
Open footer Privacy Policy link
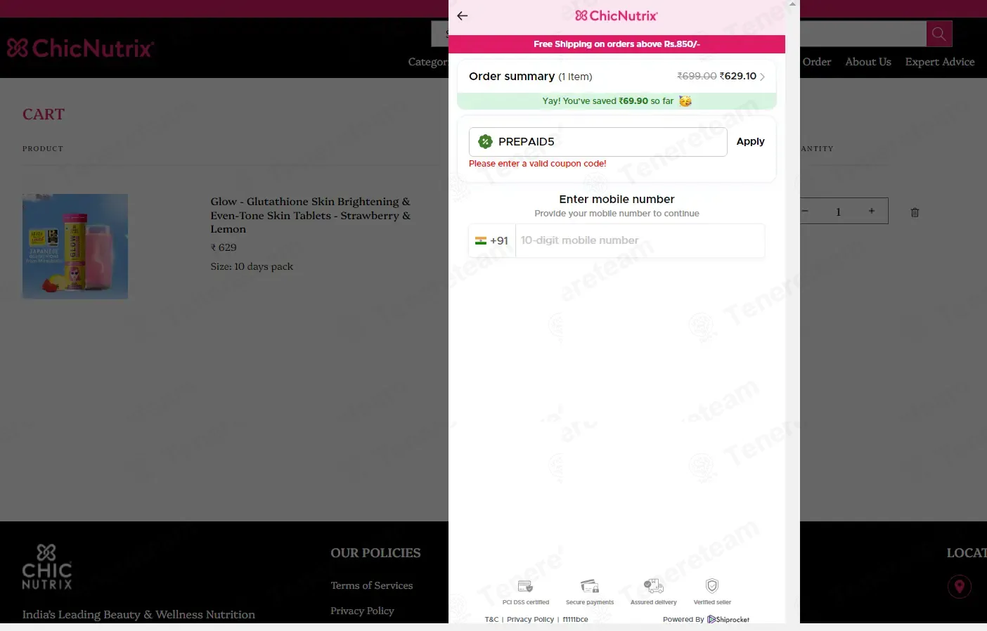(362, 611)
